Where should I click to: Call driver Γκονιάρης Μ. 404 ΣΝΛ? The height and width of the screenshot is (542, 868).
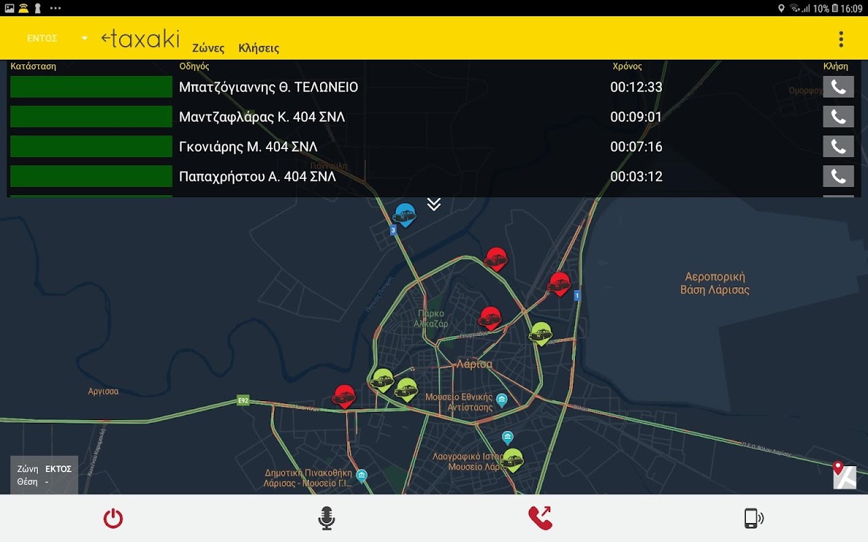[838, 146]
